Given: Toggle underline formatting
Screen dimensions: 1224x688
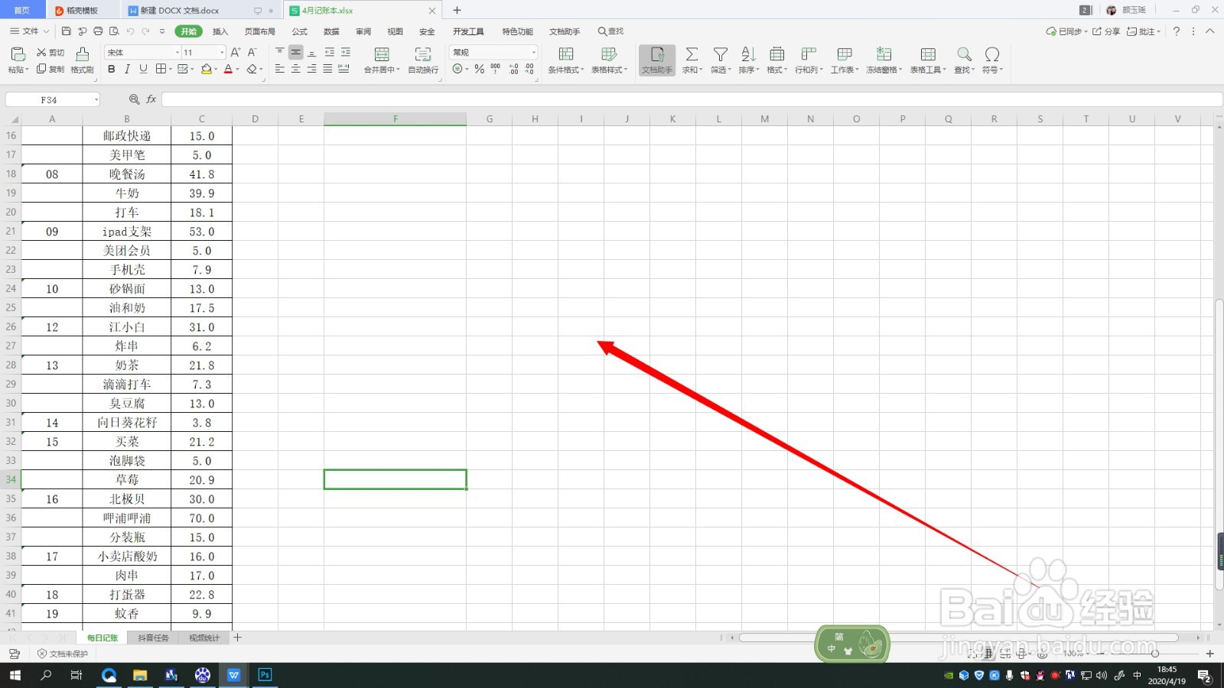Looking at the screenshot, I should [143, 69].
